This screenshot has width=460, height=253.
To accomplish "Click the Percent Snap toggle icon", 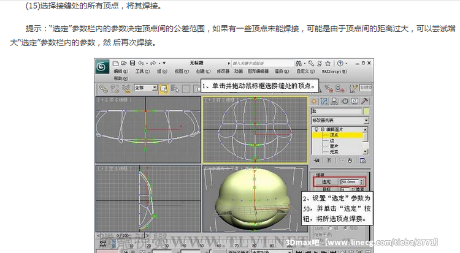I will click(329, 88).
